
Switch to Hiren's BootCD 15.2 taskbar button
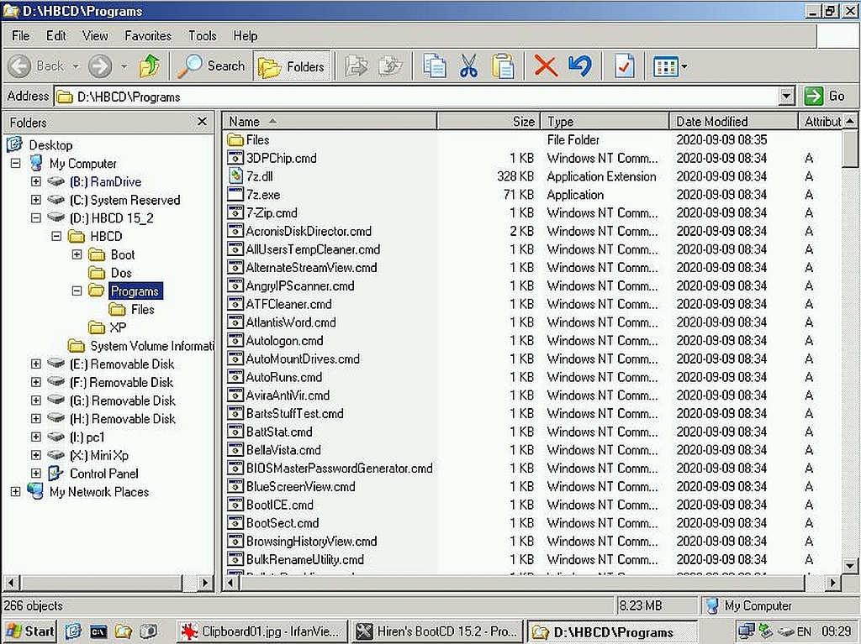coord(437,631)
